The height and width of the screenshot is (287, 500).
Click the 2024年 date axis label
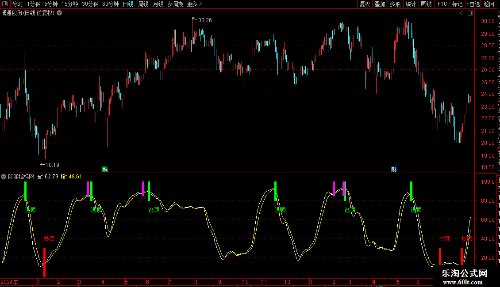click(x=9, y=282)
